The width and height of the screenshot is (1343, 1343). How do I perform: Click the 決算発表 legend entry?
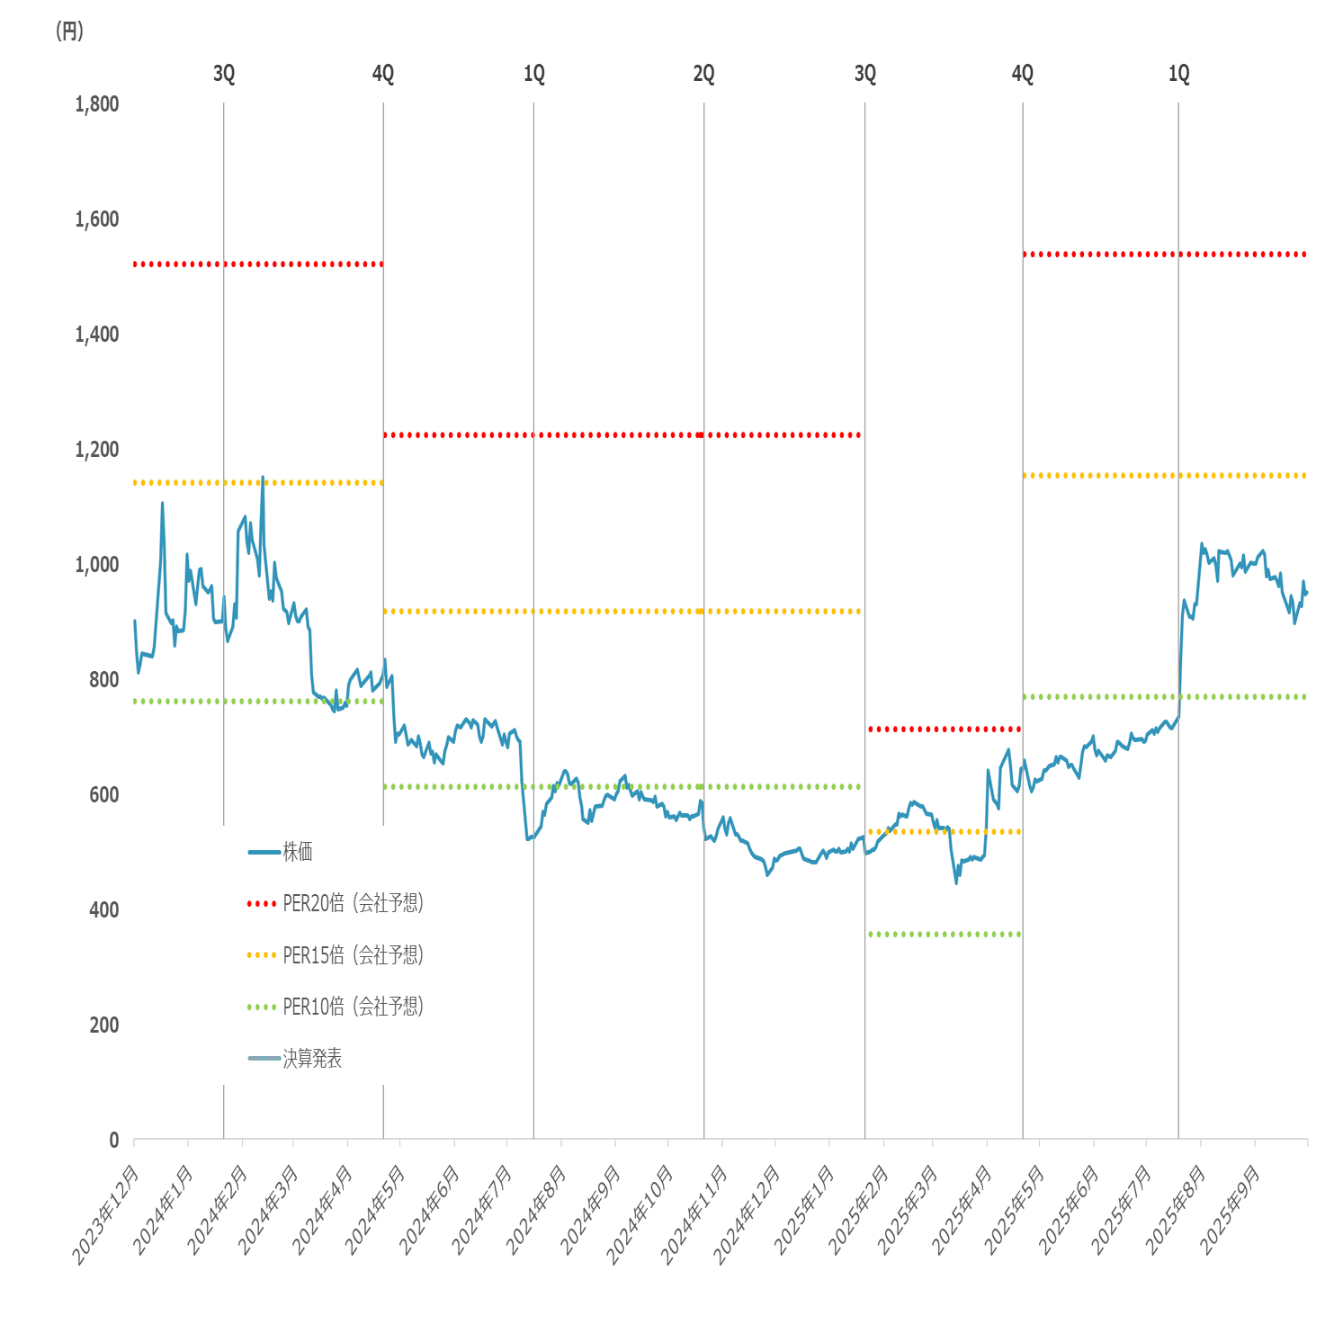(312, 1059)
